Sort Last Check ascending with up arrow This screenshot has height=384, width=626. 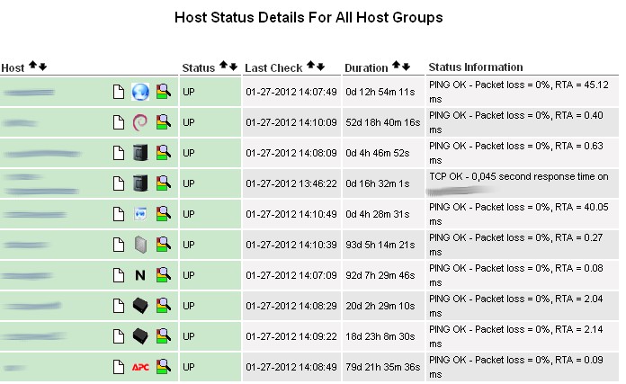pos(311,66)
